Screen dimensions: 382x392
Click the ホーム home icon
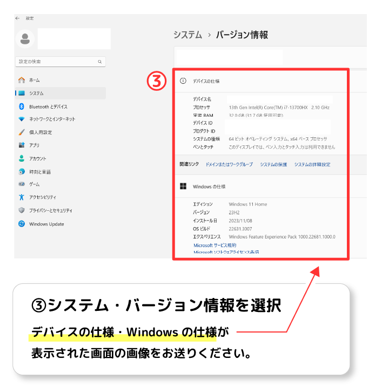pyautogui.click(x=22, y=80)
